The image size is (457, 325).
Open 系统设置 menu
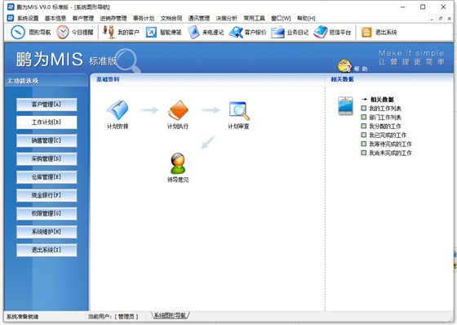28,19
